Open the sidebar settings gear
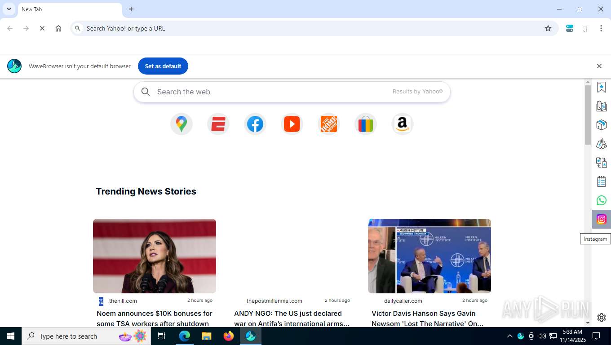Viewport: 611px width, 345px height. tap(602, 318)
